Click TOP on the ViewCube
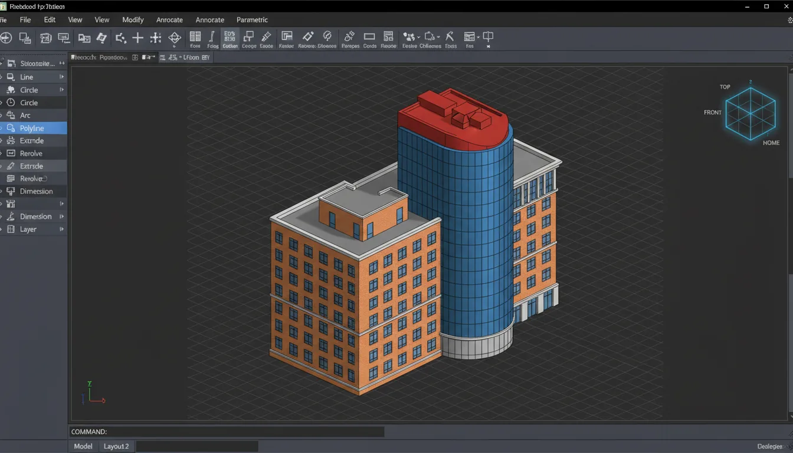Screen dimensions: 793x453 (x=725, y=86)
